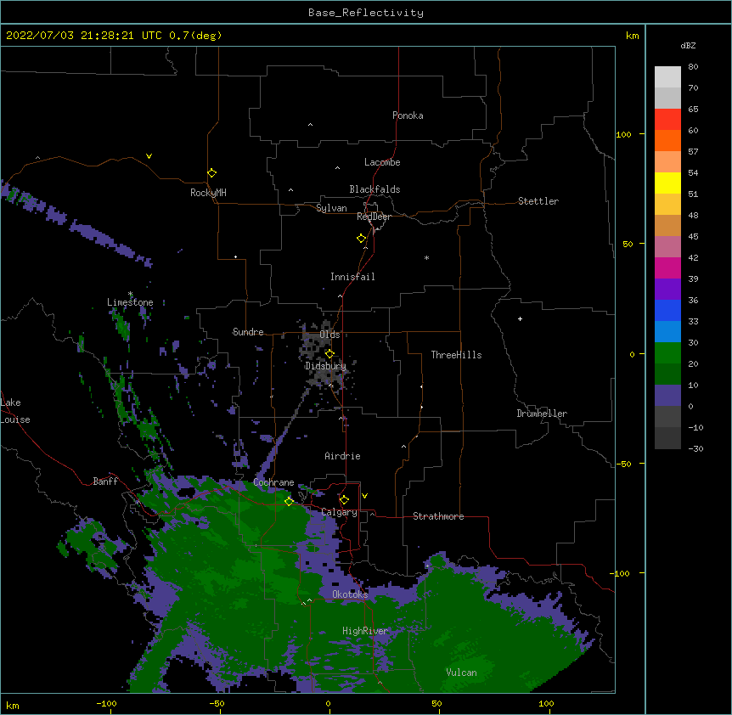732x715 pixels.
Task: Click the Sylvan label on map
Action: click(x=331, y=208)
